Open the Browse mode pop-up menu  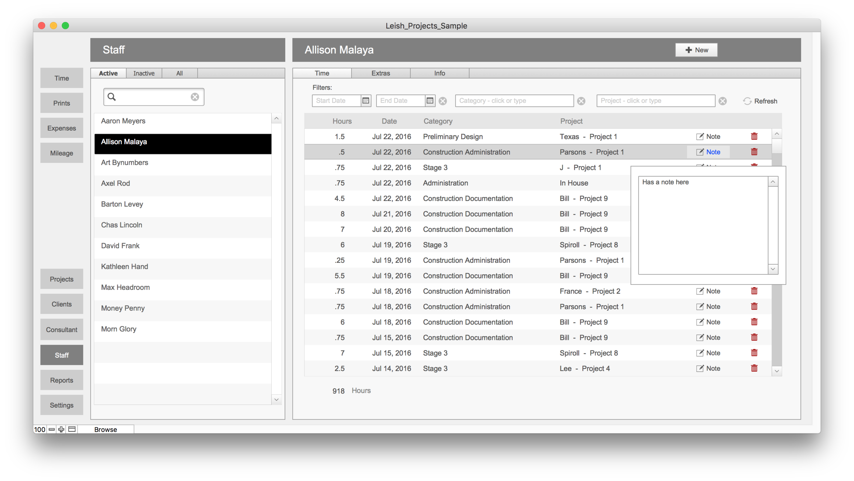click(x=106, y=429)
